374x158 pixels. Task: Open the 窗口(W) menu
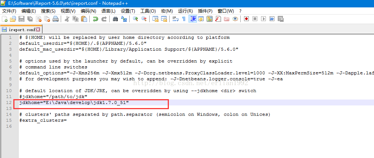pos(226,11)
